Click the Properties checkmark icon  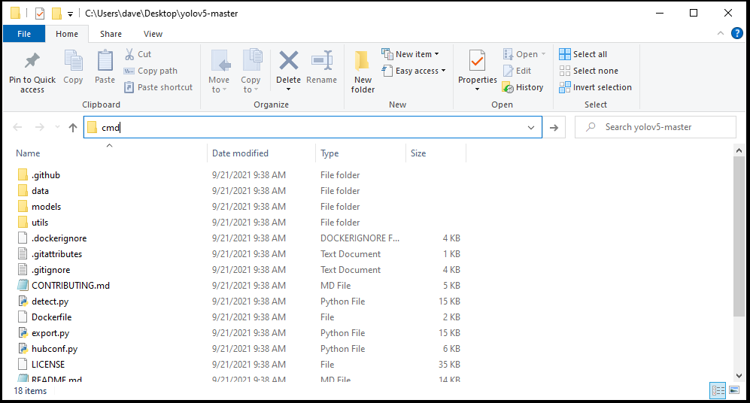tap(478, 61)
